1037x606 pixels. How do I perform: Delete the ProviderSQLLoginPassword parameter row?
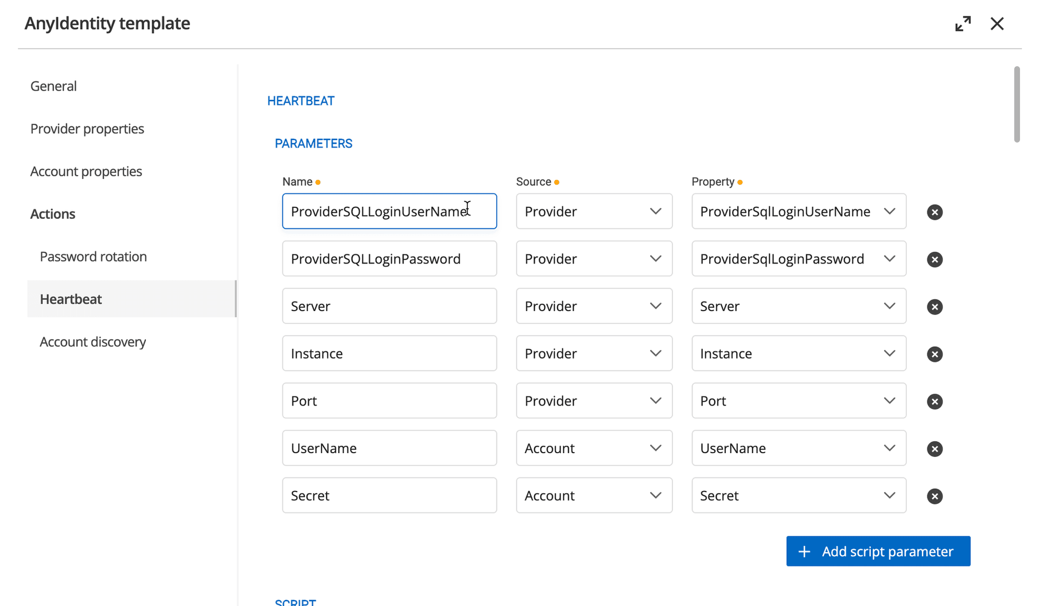[x=934, y=260]
